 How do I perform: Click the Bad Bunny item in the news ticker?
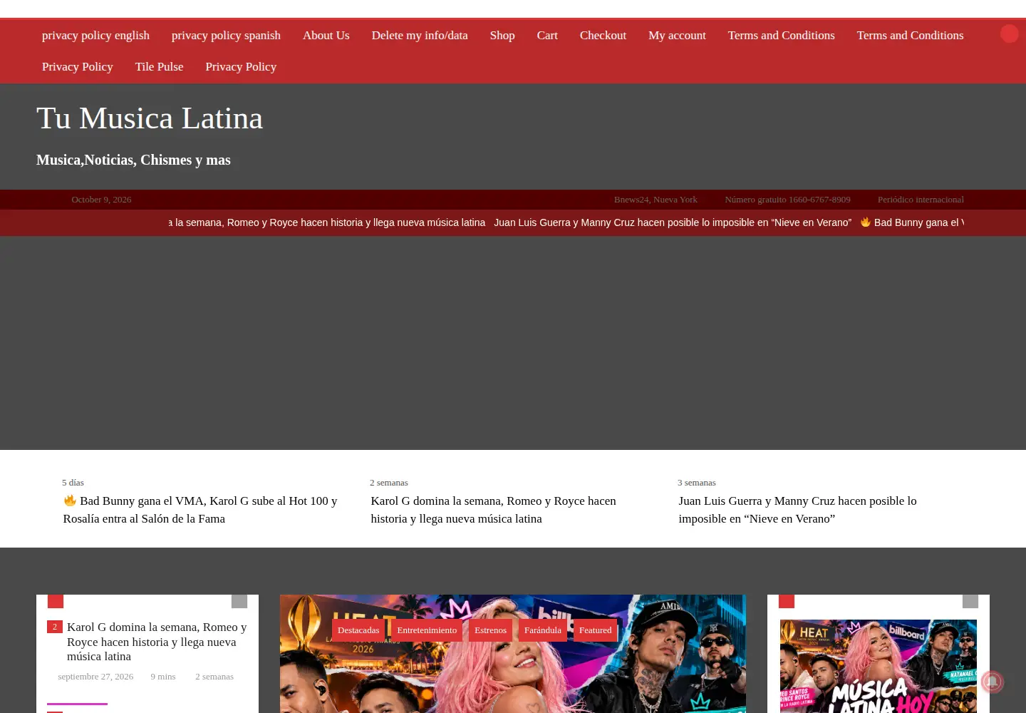pyautogui.click(x=912, y=222)
